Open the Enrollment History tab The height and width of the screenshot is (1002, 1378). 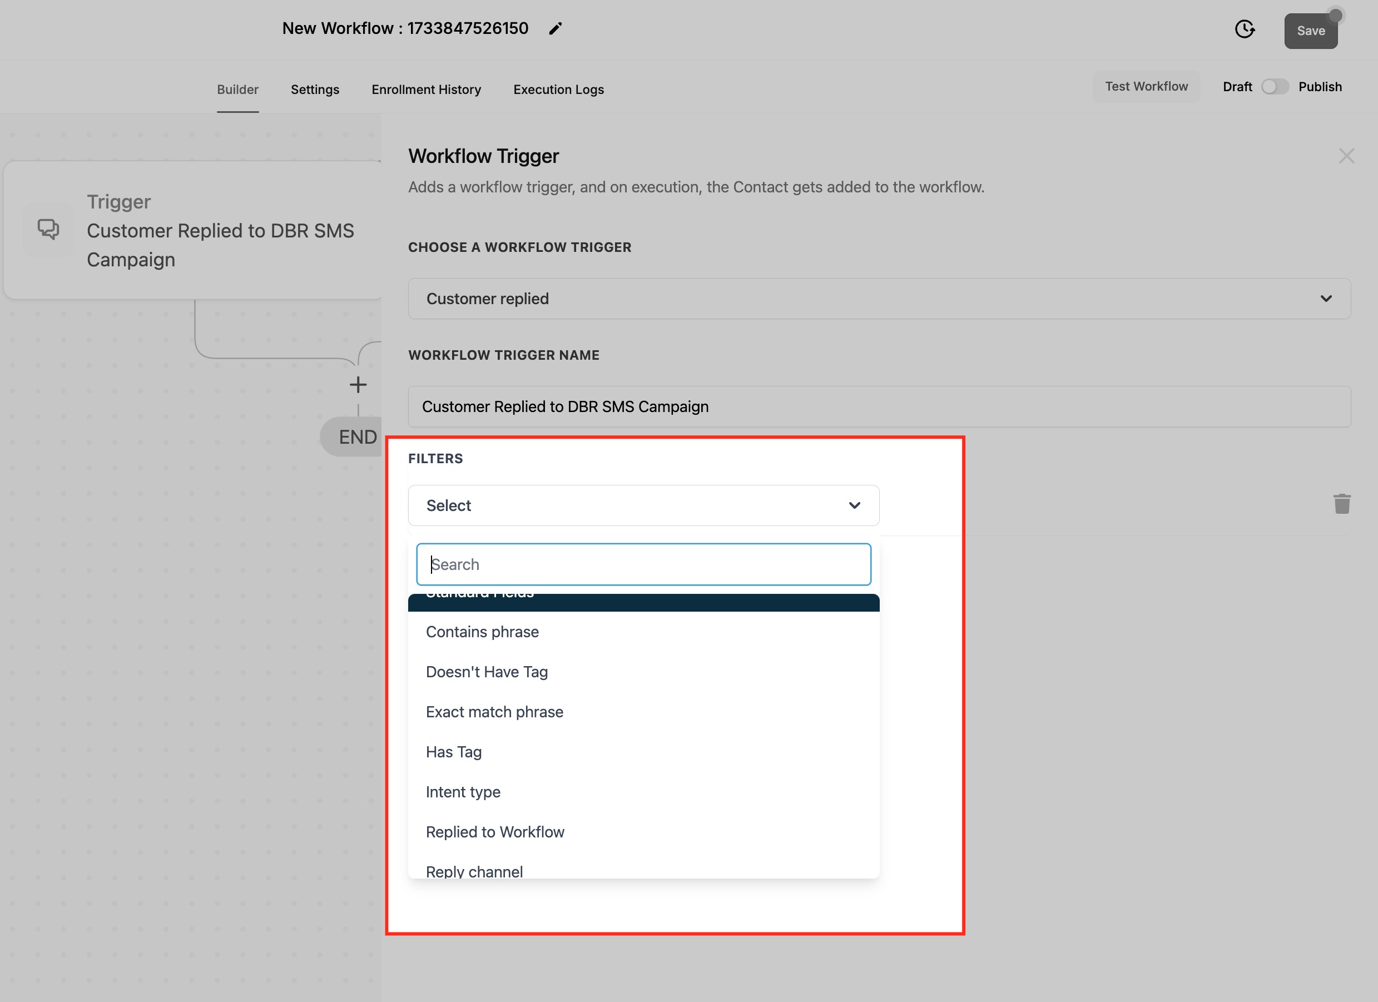[x=426, y=90]
